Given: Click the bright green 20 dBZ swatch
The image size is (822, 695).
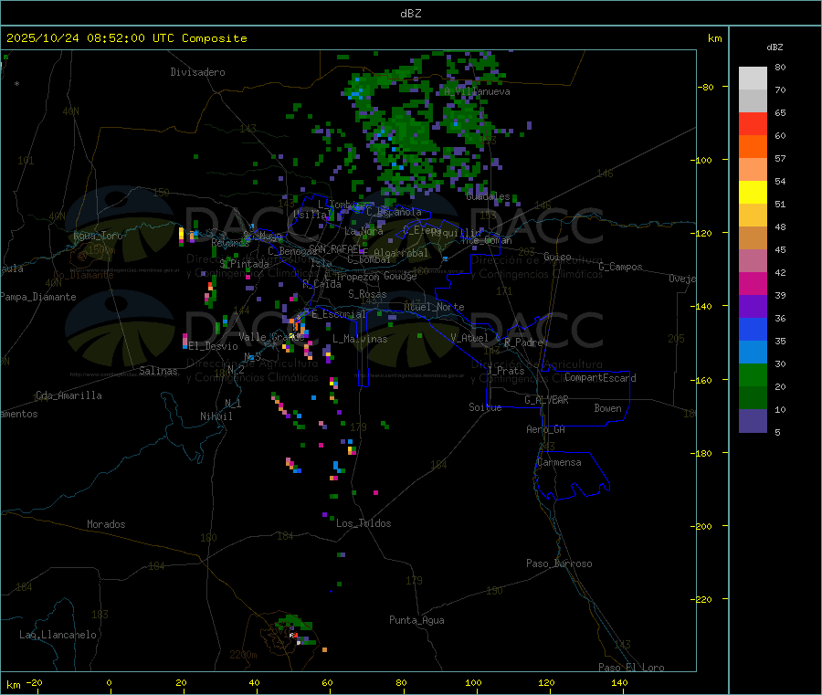Looking at the screenshot, I should point(753,374).
